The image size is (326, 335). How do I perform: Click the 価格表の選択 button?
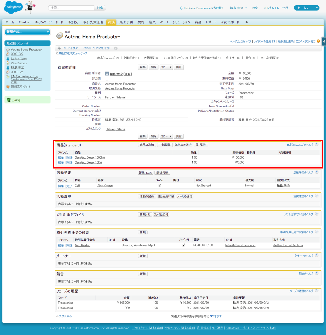coord(183,145)
